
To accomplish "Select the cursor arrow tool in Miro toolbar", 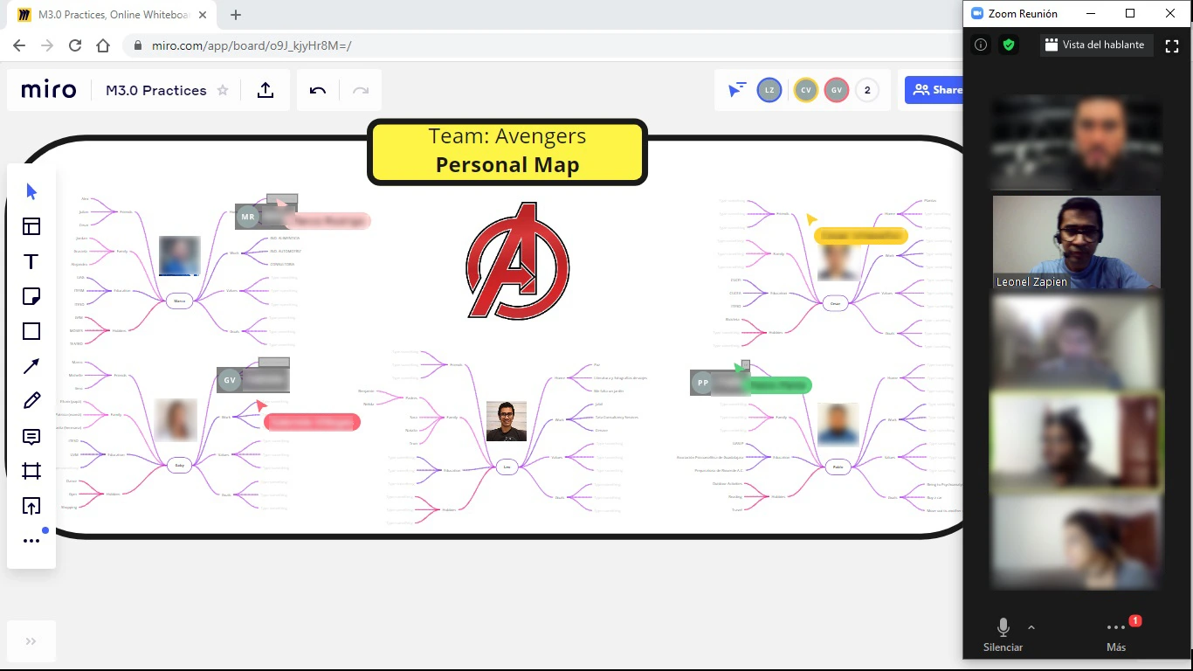I will (31, 191).
